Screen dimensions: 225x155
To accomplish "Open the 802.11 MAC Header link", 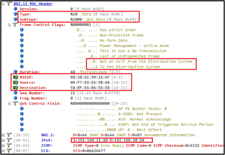I will pos(33,4).
